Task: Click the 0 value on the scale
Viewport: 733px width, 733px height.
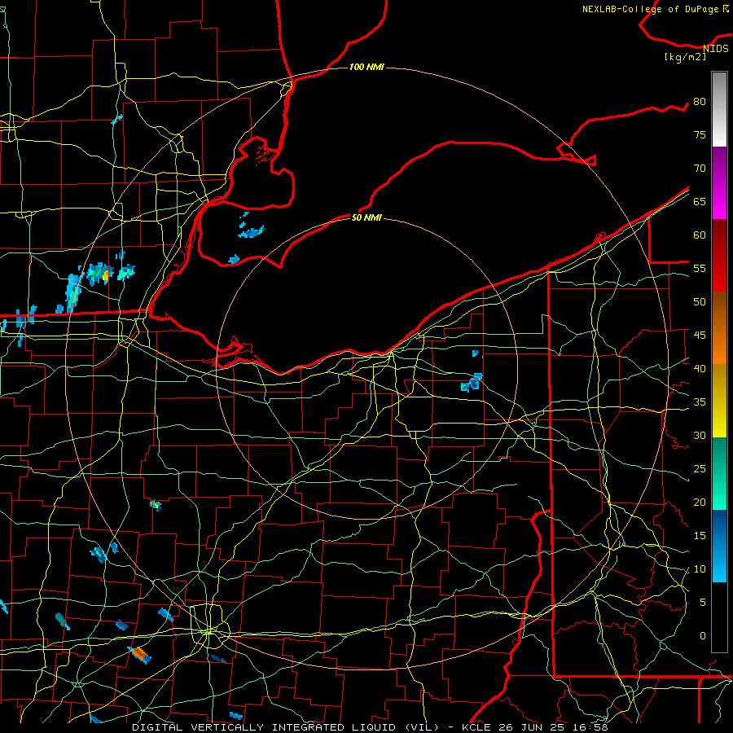Action: [703, 636]
